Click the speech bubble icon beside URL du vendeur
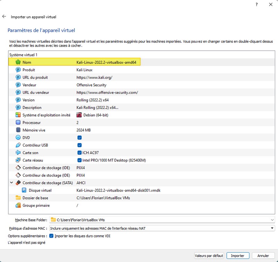This screenshot has height=262, width=278. tap(18, 92)
